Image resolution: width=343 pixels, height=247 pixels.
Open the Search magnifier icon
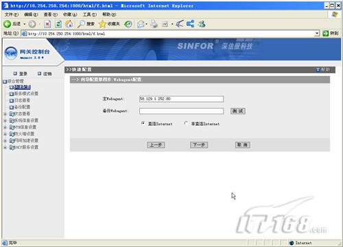click(81, 24)
